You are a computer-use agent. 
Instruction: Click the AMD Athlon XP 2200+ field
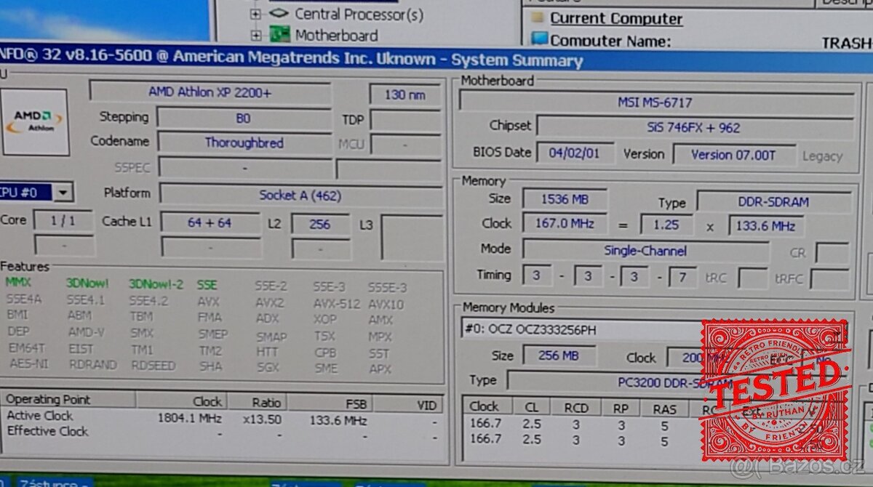(210, 92)
